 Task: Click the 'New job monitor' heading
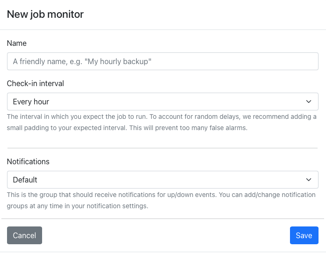45,15
